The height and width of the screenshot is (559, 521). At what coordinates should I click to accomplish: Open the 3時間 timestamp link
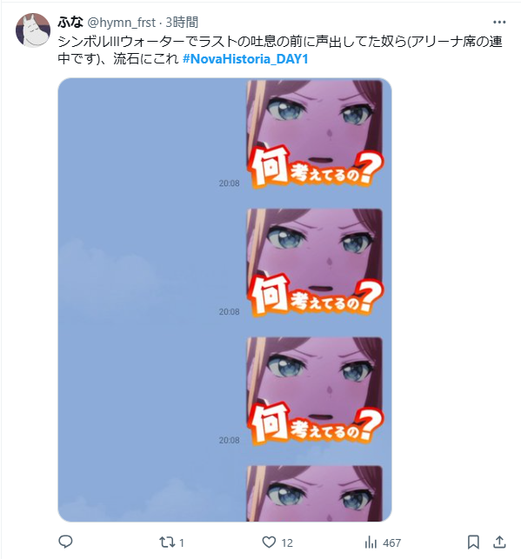coord(182,23)
